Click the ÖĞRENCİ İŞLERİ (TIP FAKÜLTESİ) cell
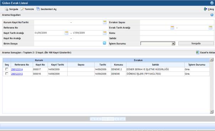Screen dimensions: 215x131 pos(155,74)
